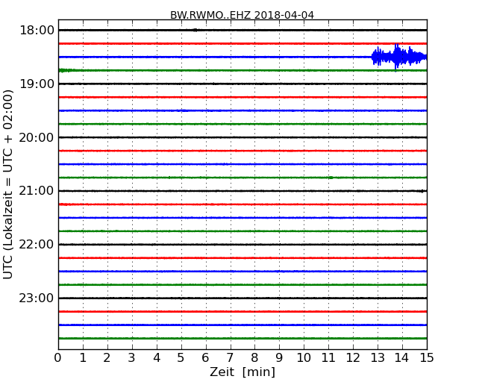This screenshot has height=388, width=485.
Task: Click the 21:00 time label
Action: (37, 191)
